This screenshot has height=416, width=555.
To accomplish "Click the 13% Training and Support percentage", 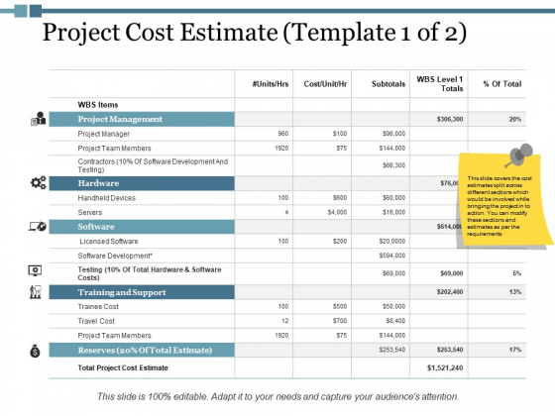I will click(515, 292).
